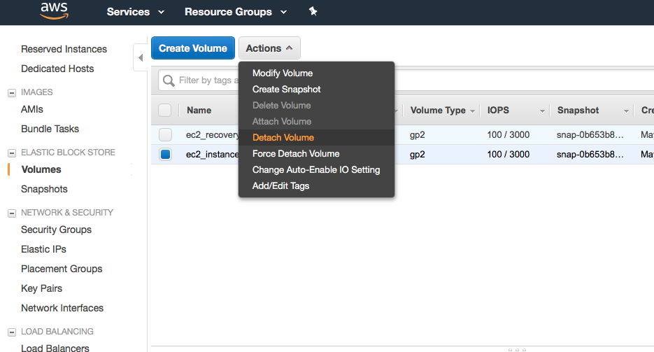Click the greyed Delete Volume entry
This screenshot has width=654, height=352.
click(281, 106)
